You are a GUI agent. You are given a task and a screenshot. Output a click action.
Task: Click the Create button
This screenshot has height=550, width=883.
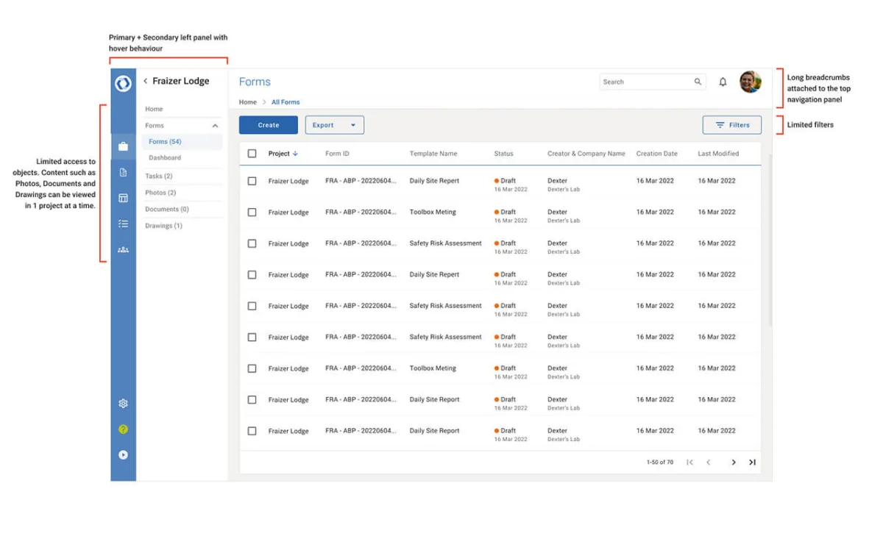(x=268, y=125)
